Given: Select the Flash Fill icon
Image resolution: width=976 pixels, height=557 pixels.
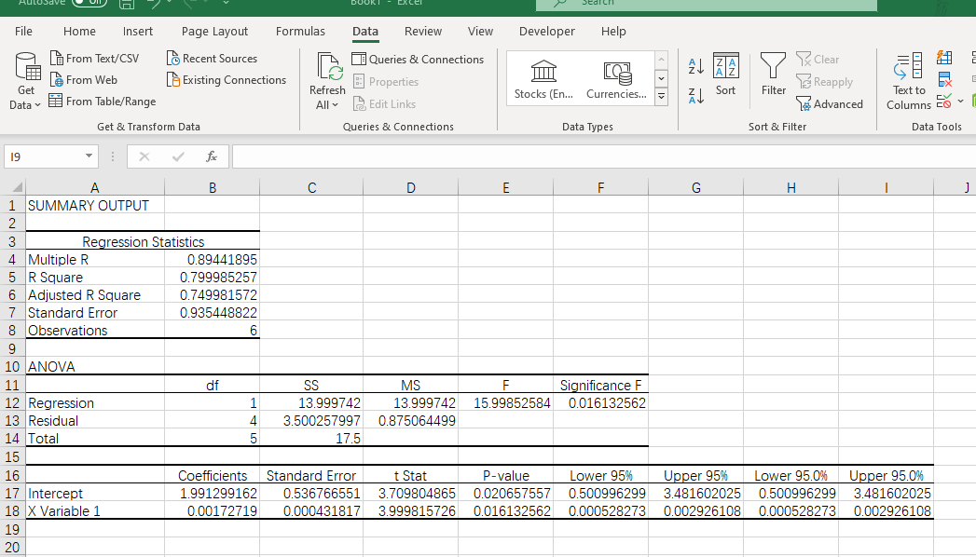Looking at the screenshot, I should 943,58.
